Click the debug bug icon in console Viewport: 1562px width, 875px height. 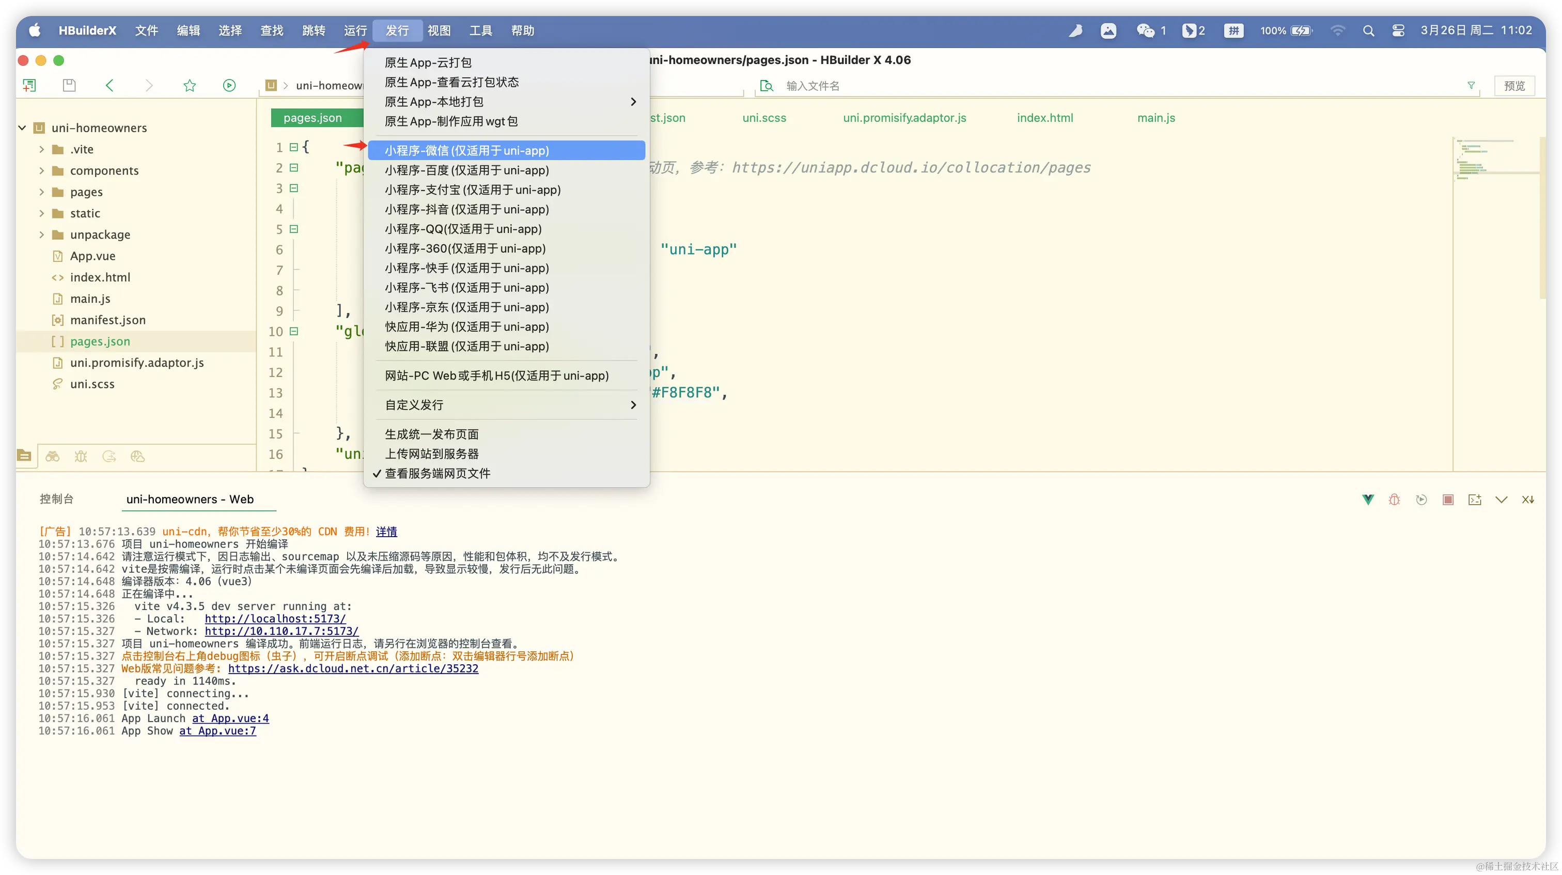click(x=1394, y=499)
